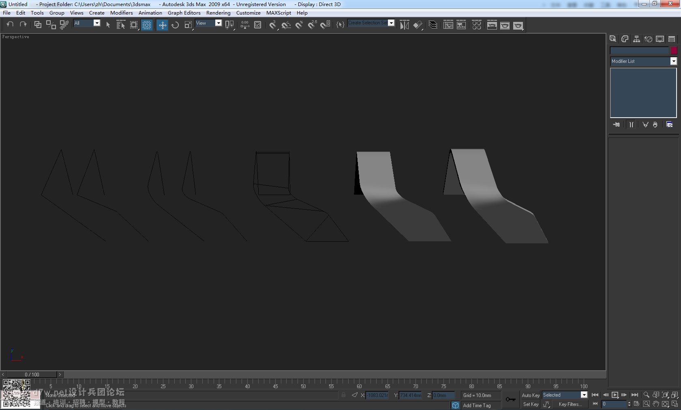Open the Curve Editor from the toolbar

448,25
